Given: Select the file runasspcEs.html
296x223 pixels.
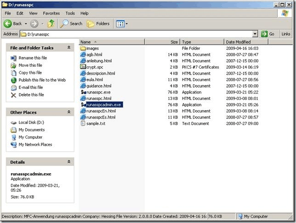Looking at the screenshot, I should point(101,117).
